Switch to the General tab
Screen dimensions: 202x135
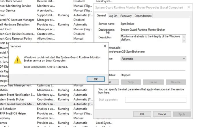(101, 16)
